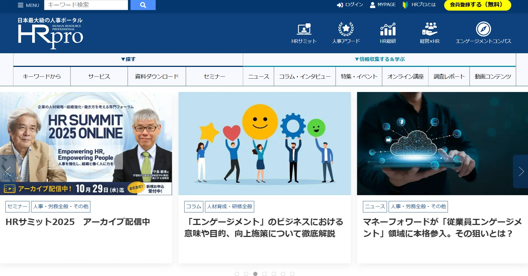Image resolution: width=528 pixels, height=276 pixels.
Task: Click the blue search magnifier button
Action: pyautogui.click(x=143, y=5)
